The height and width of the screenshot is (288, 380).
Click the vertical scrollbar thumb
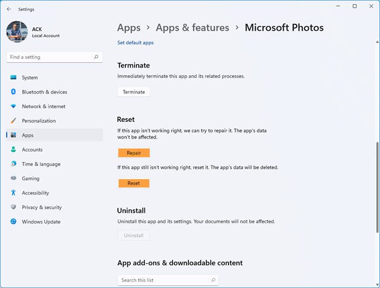point(377,185)
